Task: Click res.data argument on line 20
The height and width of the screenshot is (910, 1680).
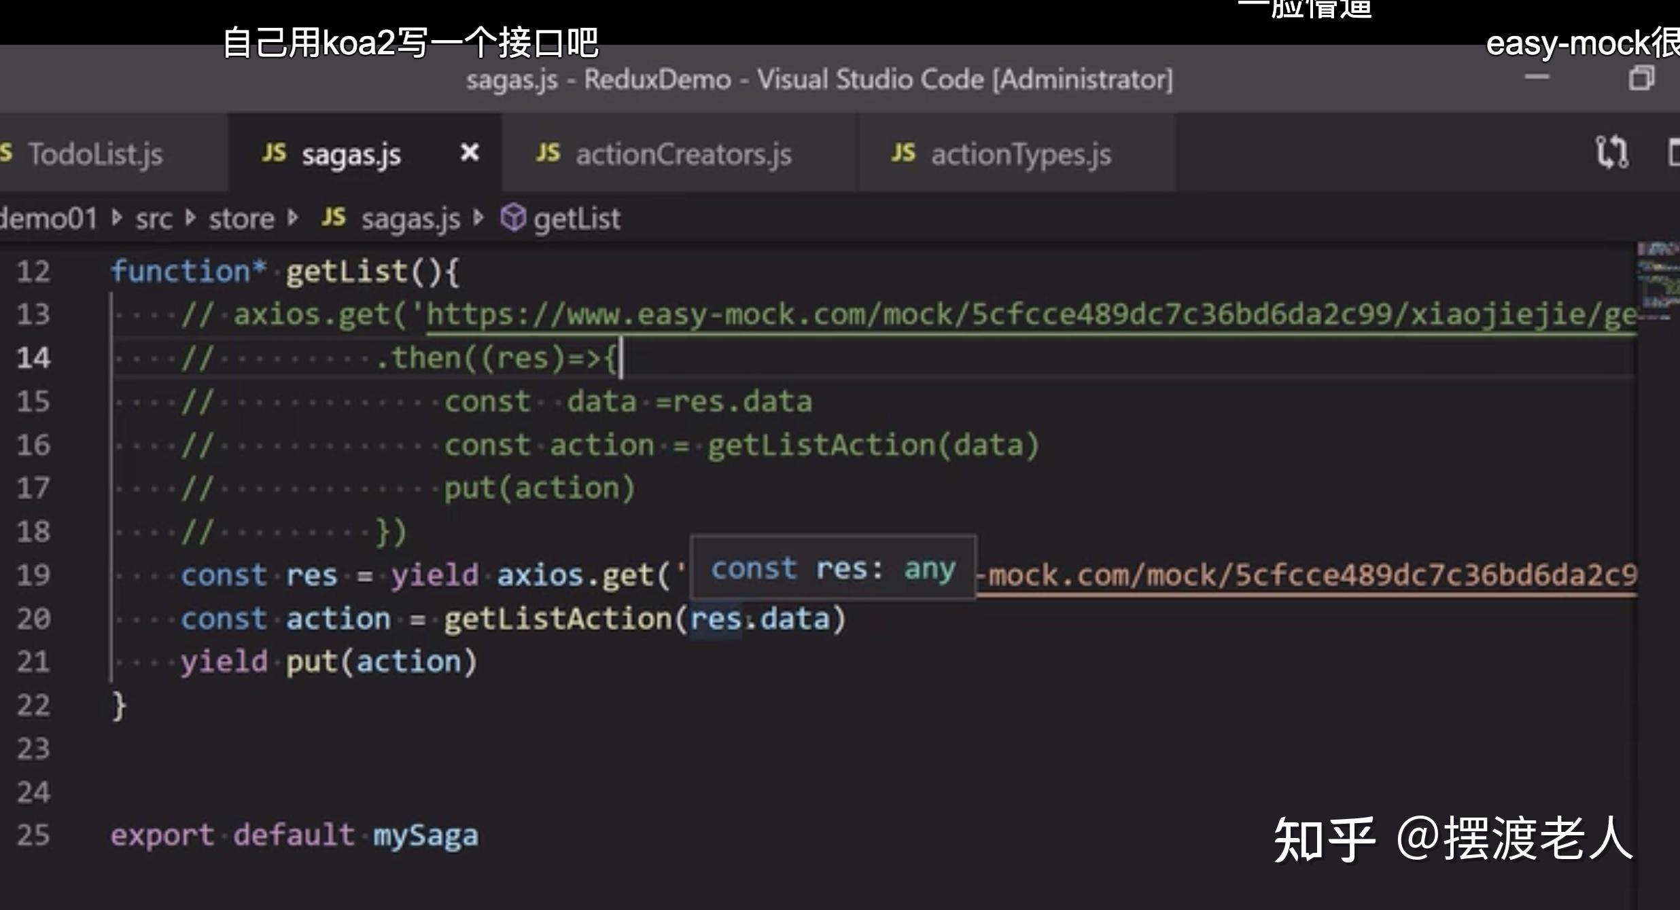Action: click(760, 619)
